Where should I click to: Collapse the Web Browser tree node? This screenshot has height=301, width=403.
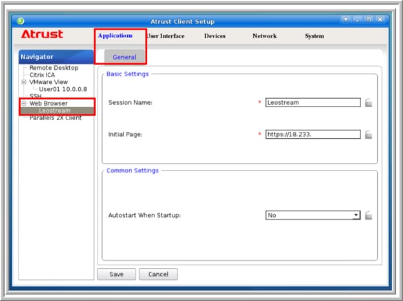click(24, 103)
